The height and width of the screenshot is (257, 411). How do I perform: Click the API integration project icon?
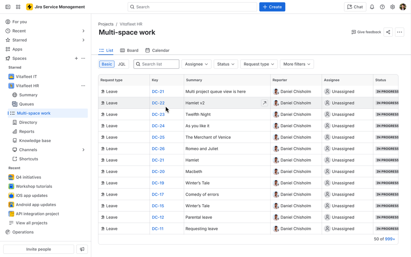[x=11, y=214]
